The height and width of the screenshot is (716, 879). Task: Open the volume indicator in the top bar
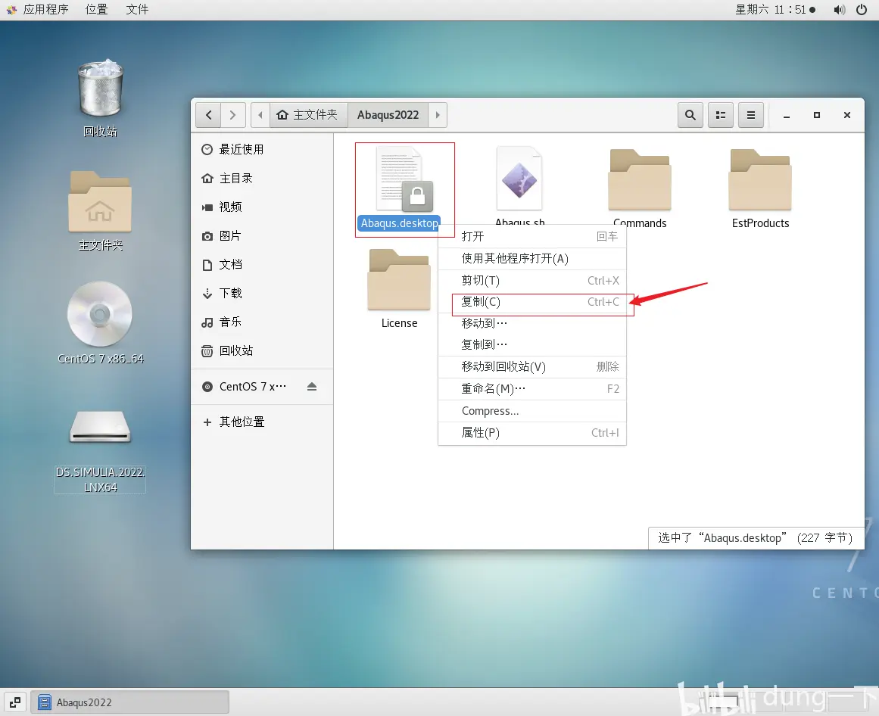(839, 10)
